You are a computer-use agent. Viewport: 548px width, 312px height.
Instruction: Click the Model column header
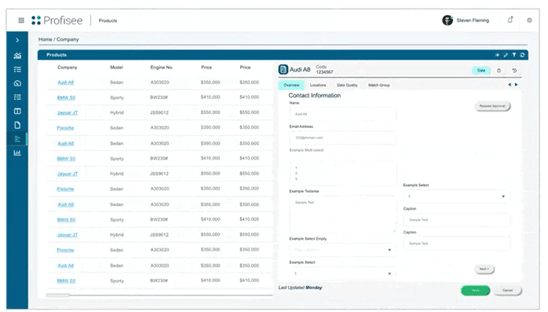116,67
